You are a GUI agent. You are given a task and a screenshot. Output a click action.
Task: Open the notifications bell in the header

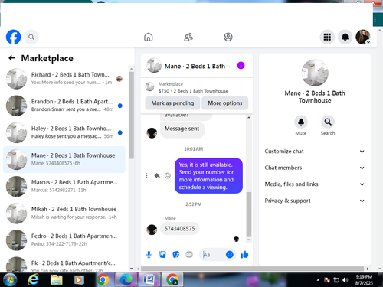click(x=345, y=37)
